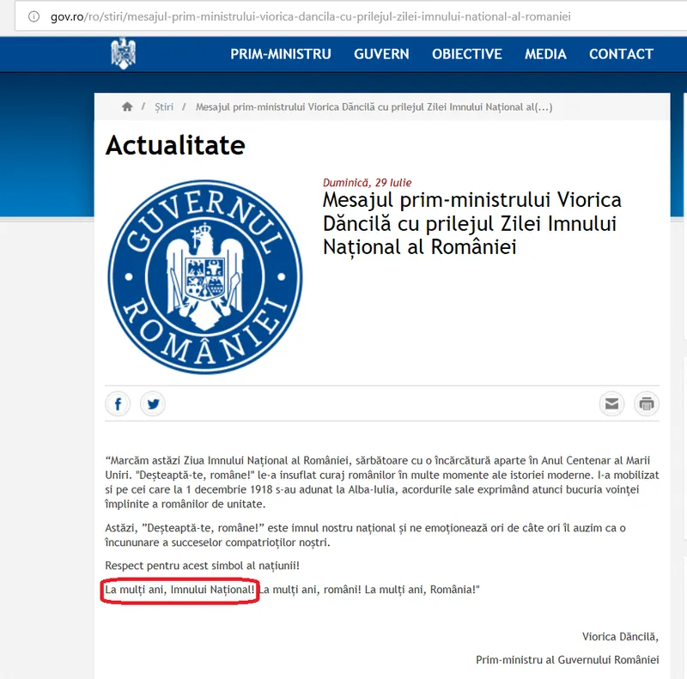Select OBIECTIVE in the top navigation
Screen dimensions: 687x679
click(466, 54)
